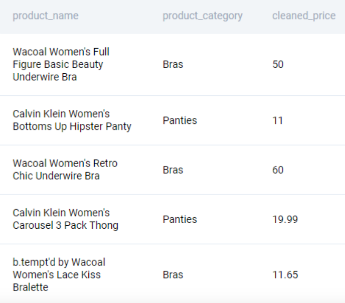Click the product_name column header
345x303 pixels.
[x=46, y=16]
